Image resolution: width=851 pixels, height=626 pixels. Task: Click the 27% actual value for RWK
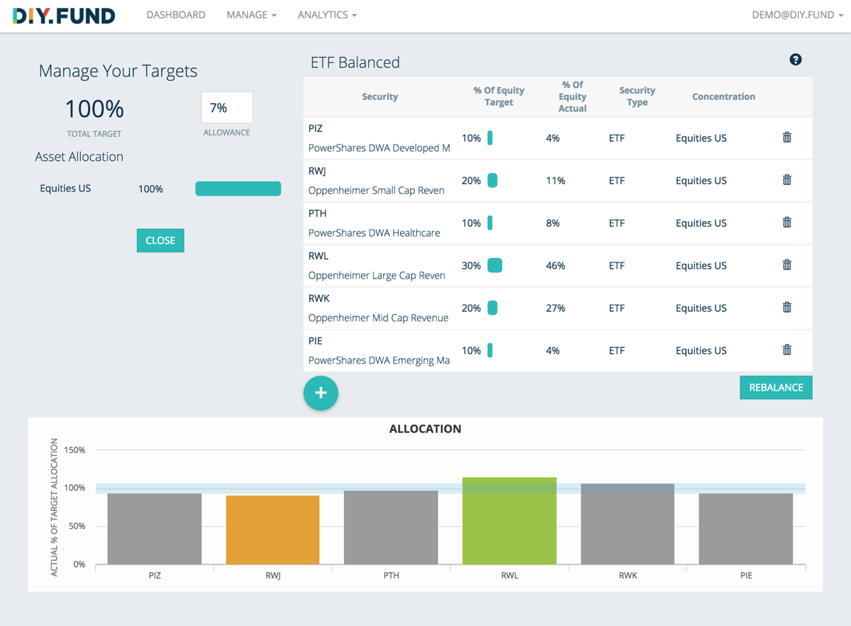pyautogui.click(x=555, y=308)
